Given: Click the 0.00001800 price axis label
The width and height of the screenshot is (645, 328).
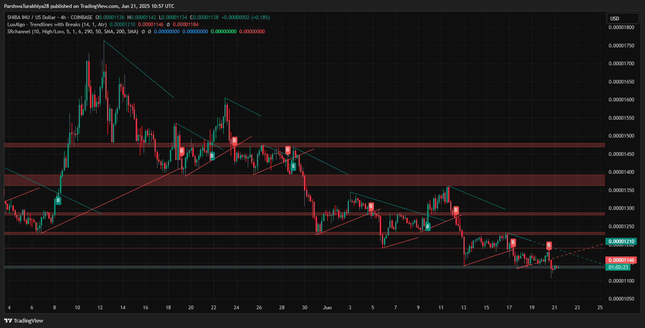Looking at the screenshot, I should [x=621, y=27].
